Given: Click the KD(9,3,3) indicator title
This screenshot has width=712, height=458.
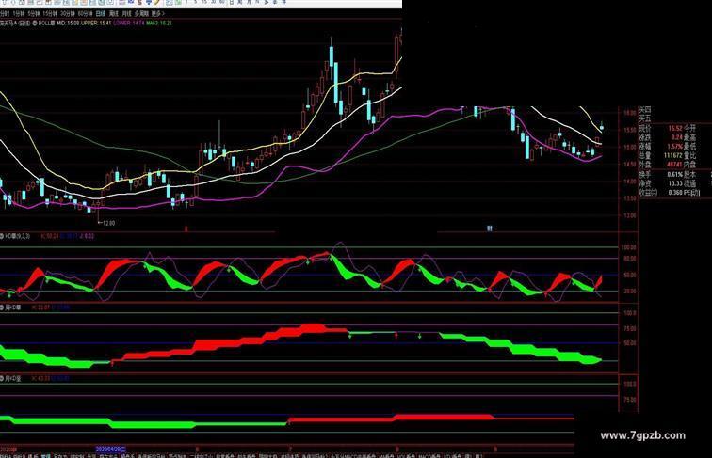Looking at the screenshot, I should [17, 236].
